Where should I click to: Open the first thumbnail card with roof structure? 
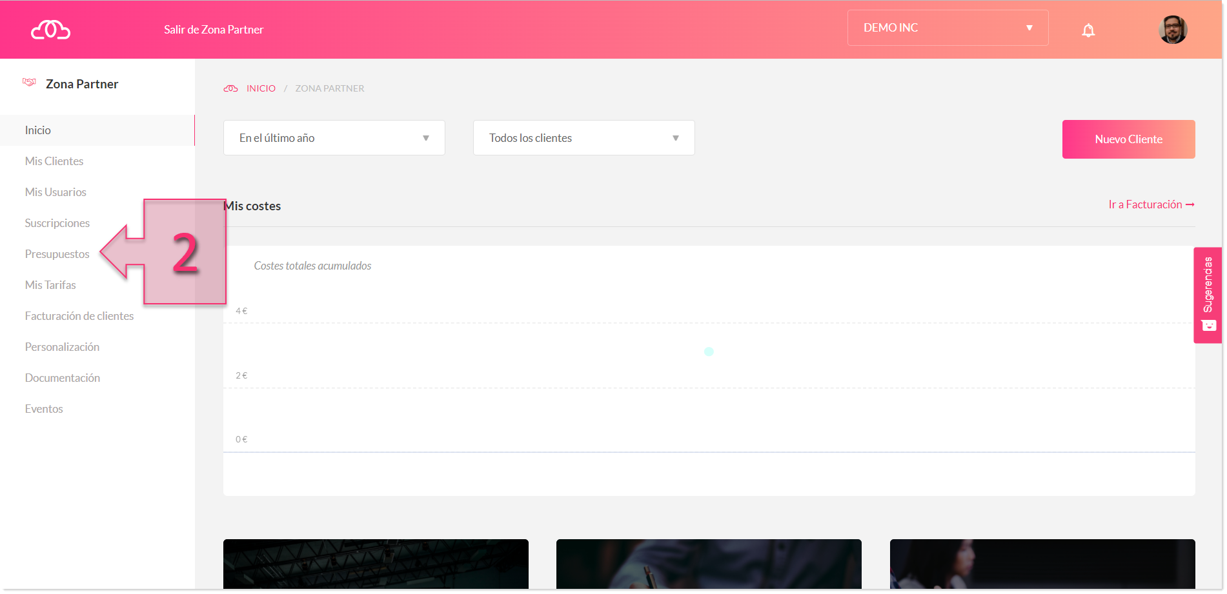376,564
